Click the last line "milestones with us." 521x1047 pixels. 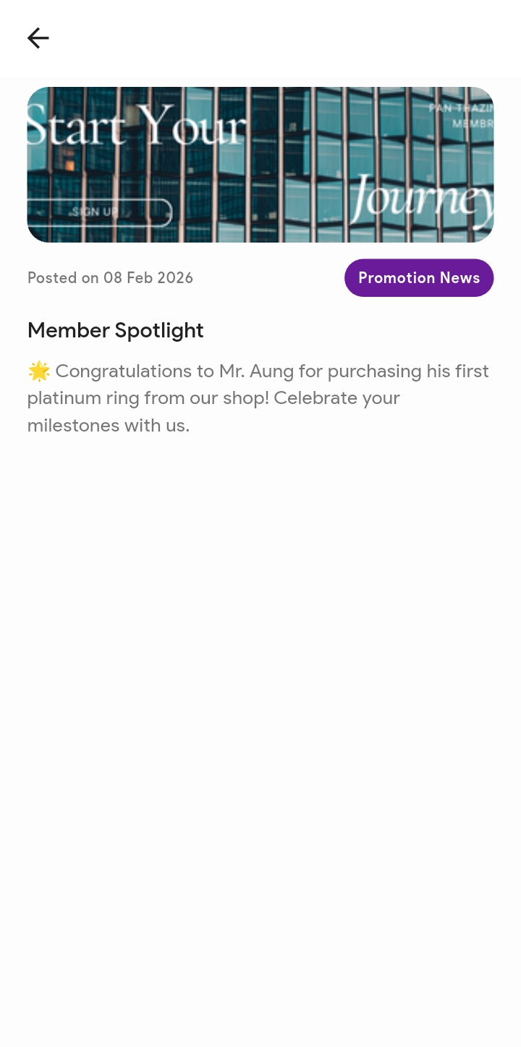point(109,425)
